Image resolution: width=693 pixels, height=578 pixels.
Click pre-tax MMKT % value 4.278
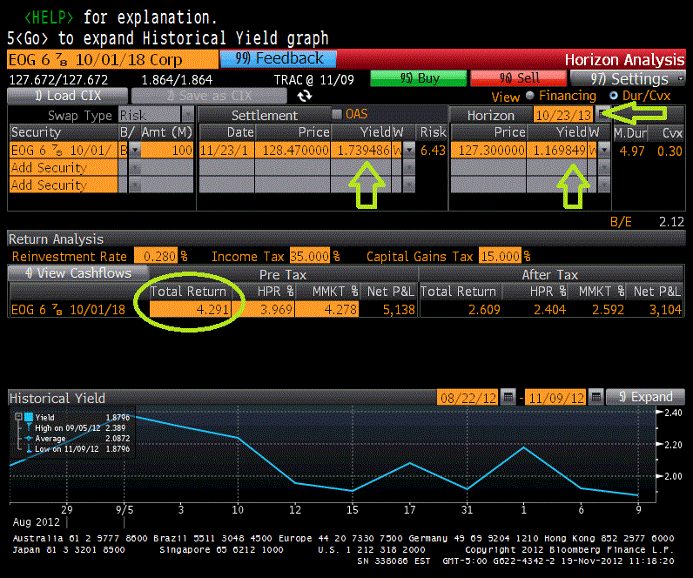[327, 309]
